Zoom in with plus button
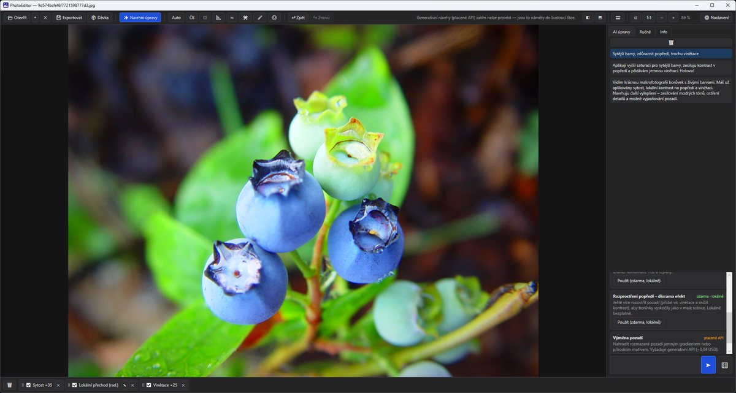This screenshot has width=736, height=393. coord(673,18)
